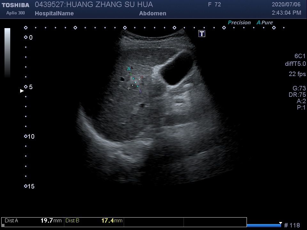The image size is (307, 230).
Task: Select the white caliper cross at lower left
Action: point(129,88)
